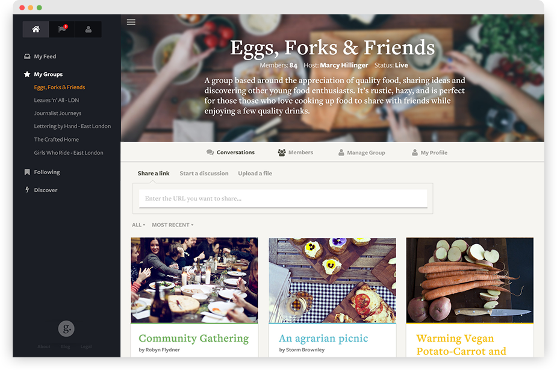Open Community Gathering post title
Image resolution: width=557 pixels, height=370 pixels.
tap(194, 339)
